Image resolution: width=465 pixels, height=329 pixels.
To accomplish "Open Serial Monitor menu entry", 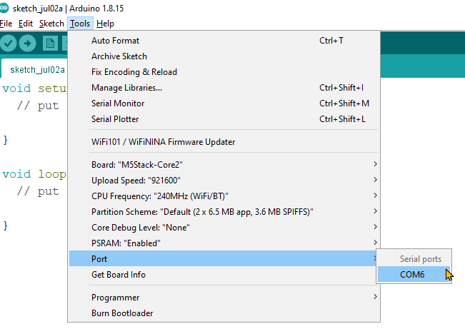I will 224,103.
